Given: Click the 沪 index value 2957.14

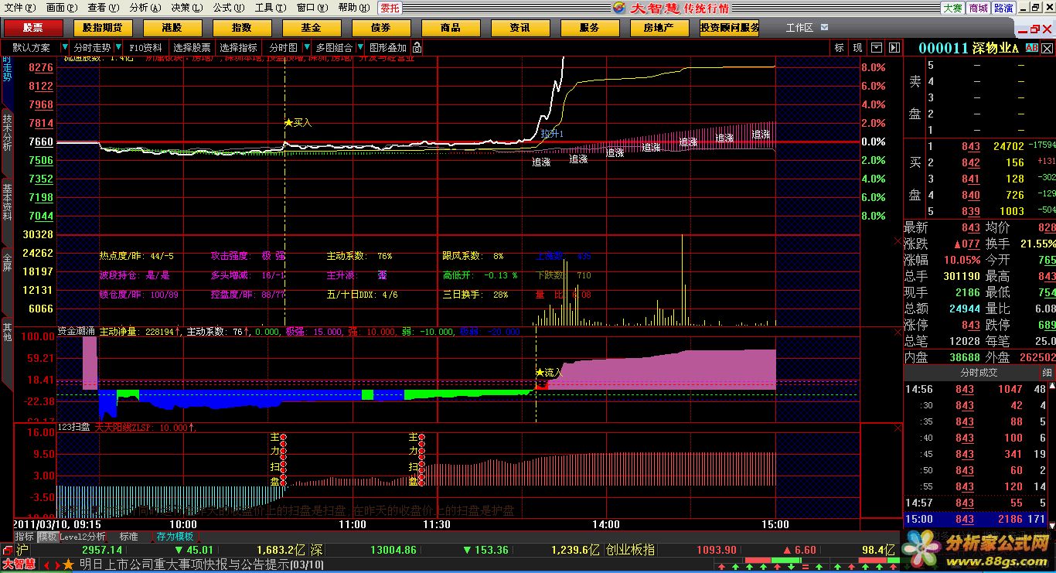Looking at the screenshot, I should click(101, 550).
